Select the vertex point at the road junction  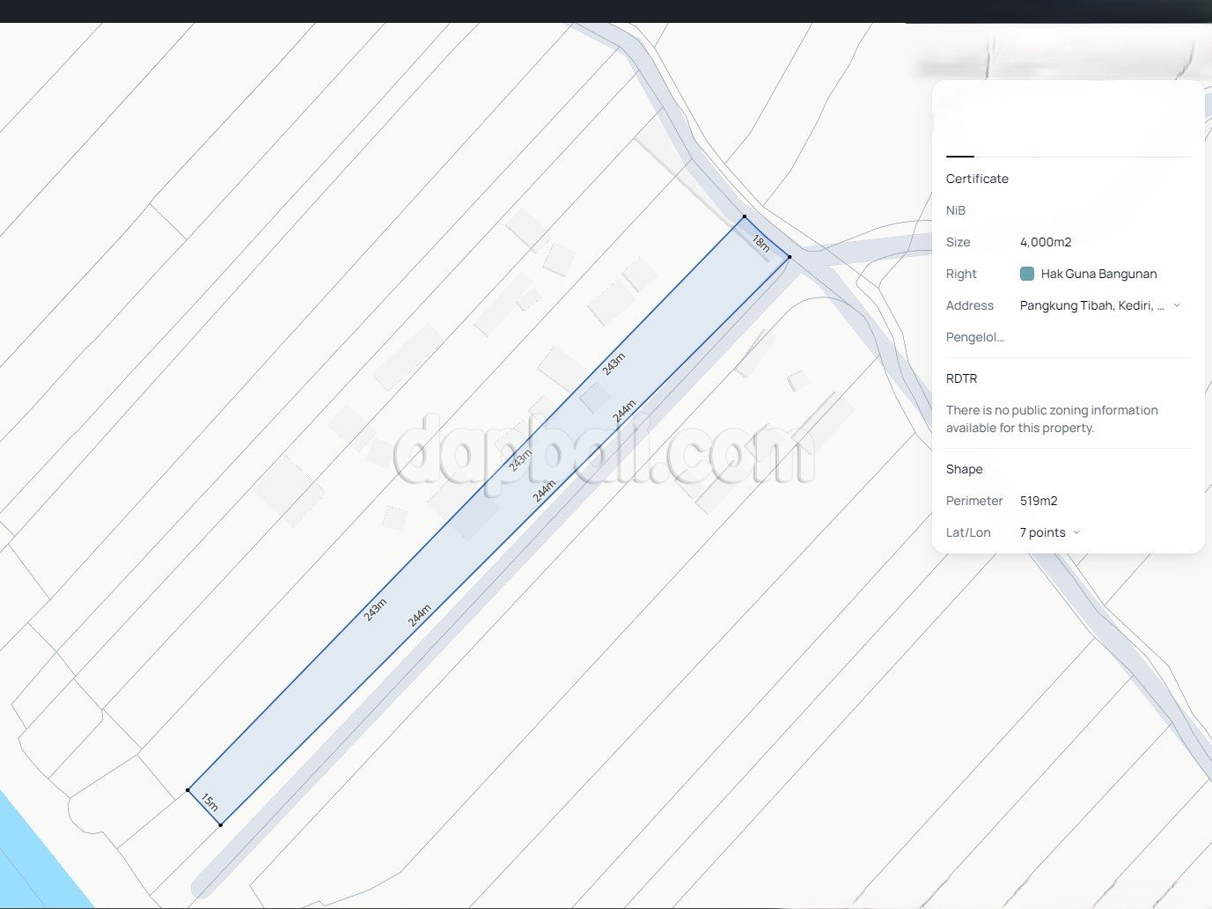click(790, 257)
